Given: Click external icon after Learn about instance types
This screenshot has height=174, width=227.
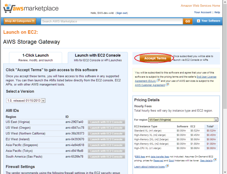Looking at the screenshot, I should pos(167,166).
